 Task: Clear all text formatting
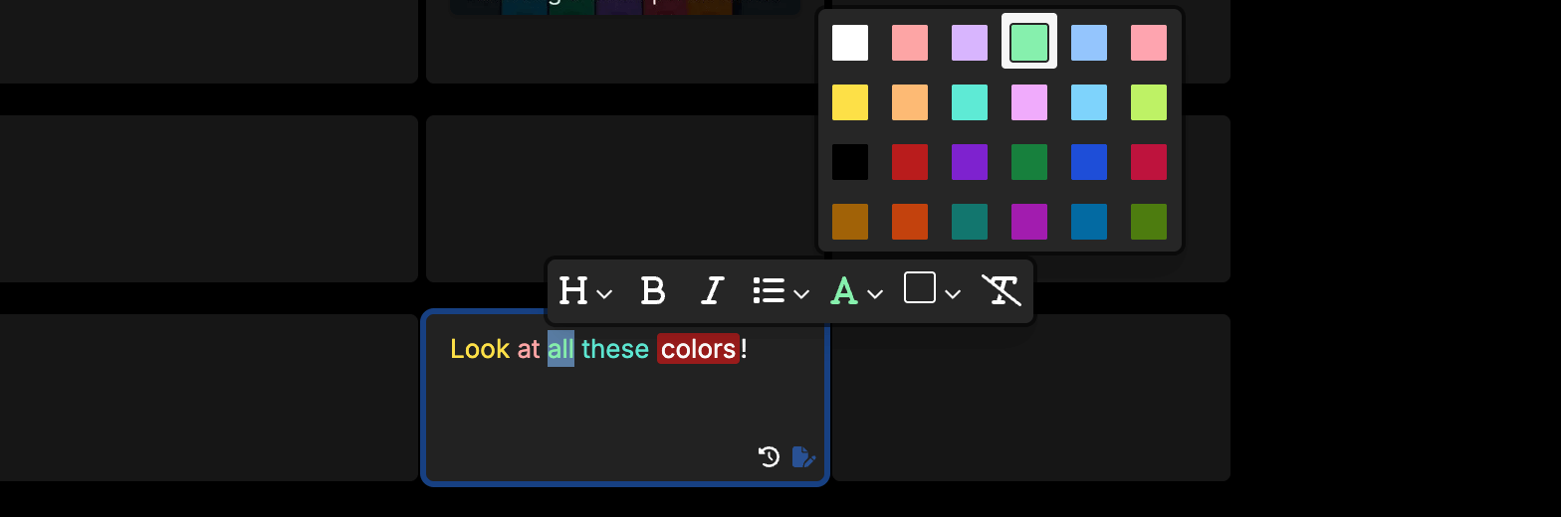1001,291
